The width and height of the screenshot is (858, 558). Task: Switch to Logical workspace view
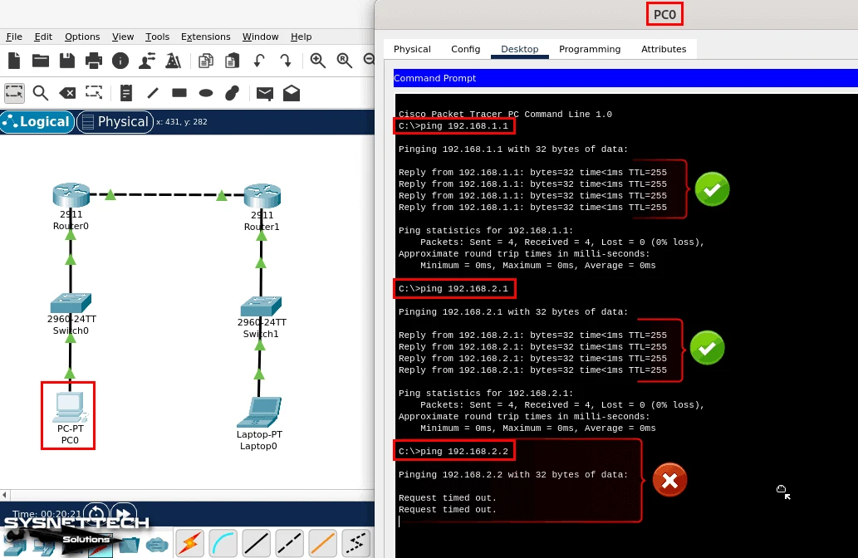click(37, 122)
